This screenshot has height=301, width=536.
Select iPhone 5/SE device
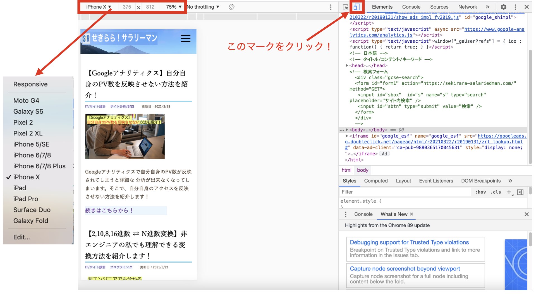[31, 144]
